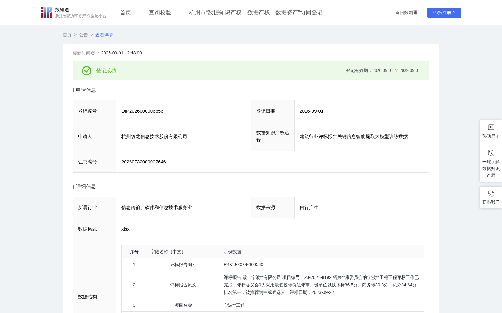Select certificate number 20260733000007646
This screenshot has height=313, width=502.
point(144,162)
